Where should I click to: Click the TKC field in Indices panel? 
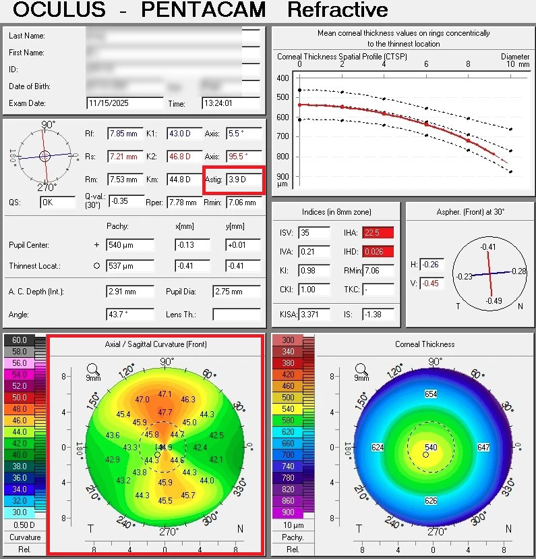pyautogui.click(x=378, y=289)
